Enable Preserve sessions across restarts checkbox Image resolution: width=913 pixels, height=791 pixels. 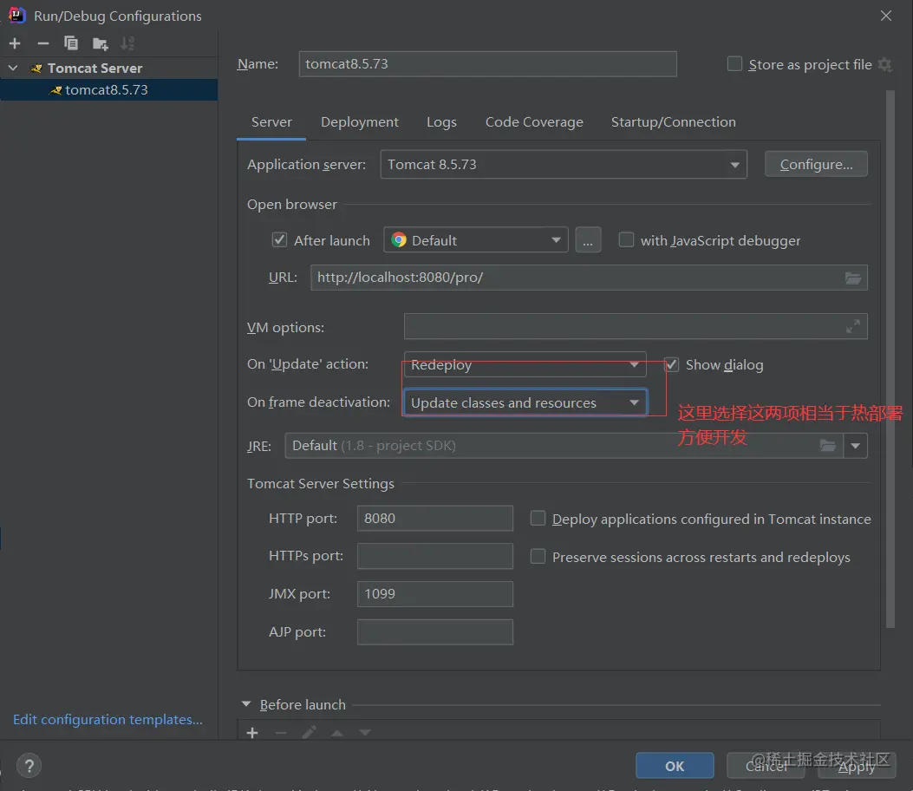click(538, 557)
